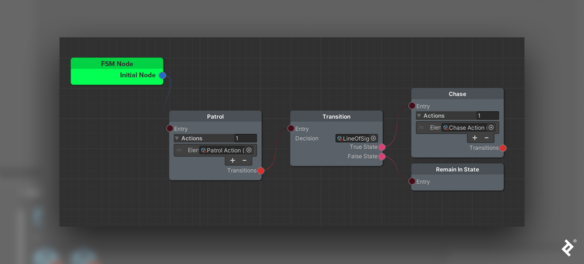Click the Transitions port on the Patrol node
The width and height of the screenshot is (584, 264).
(x=261, y=171)
